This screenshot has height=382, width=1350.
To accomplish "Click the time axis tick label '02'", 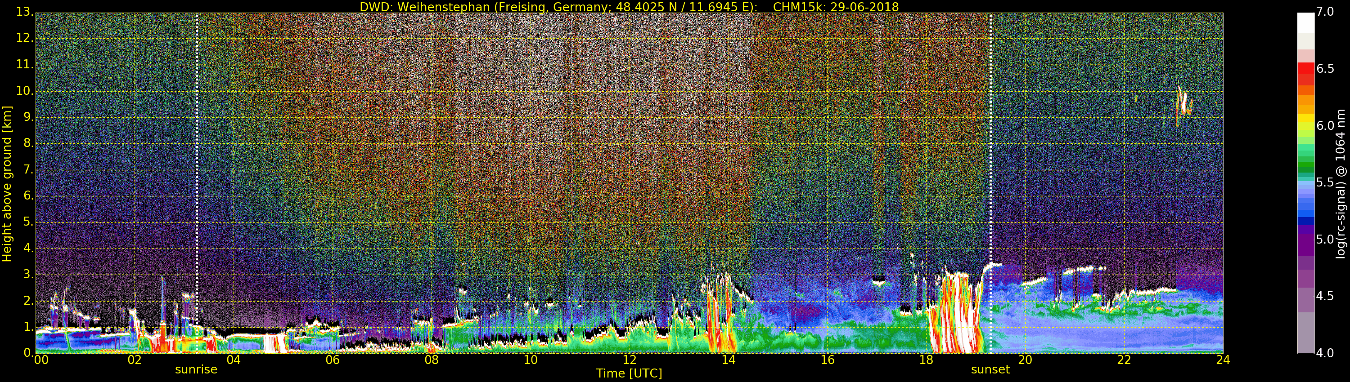I will [x=135, y=360].
